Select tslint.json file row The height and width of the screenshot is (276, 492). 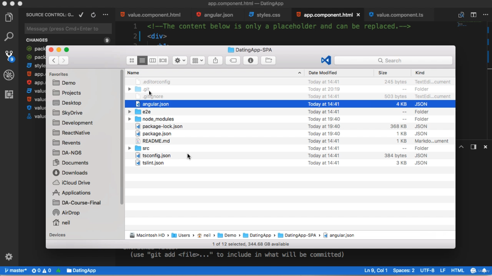pyautogui.click(x=290, y=163)
